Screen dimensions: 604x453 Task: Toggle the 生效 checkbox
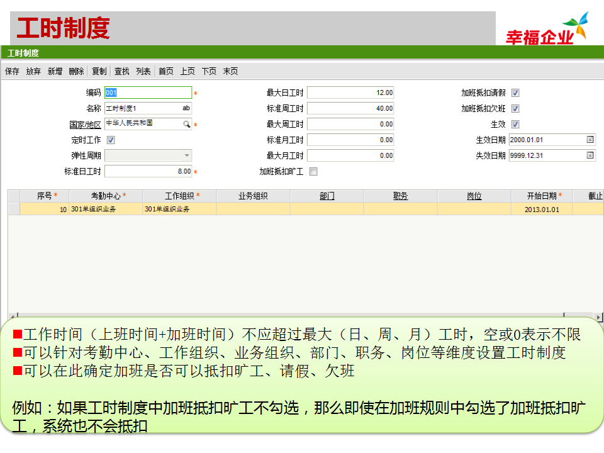515,125
